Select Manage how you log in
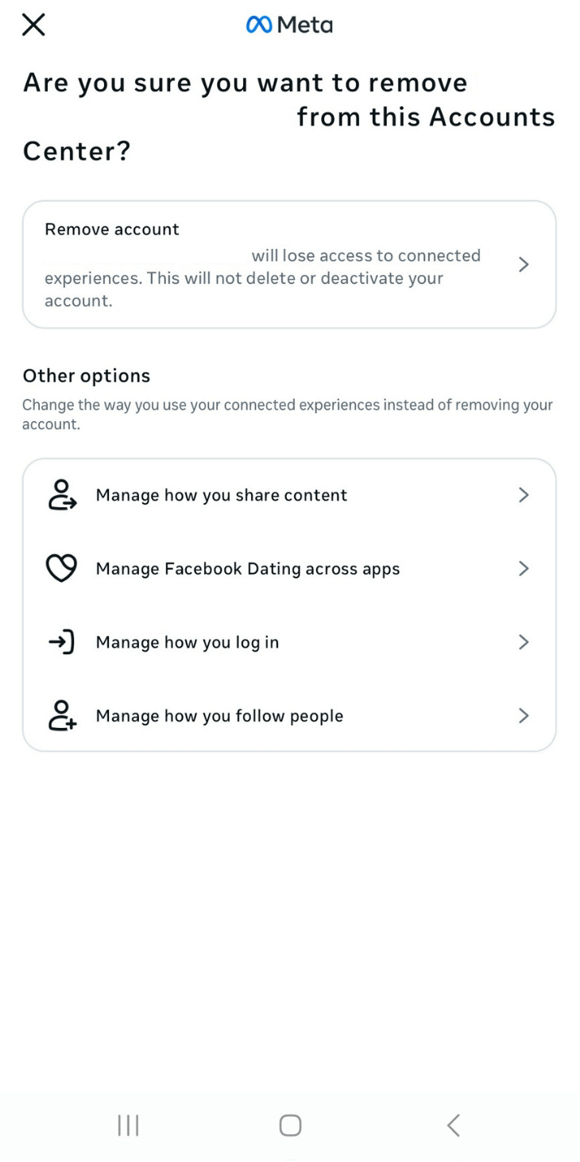Image resolution: width=580 pixels, height=1162 pixels. (188, 642)
